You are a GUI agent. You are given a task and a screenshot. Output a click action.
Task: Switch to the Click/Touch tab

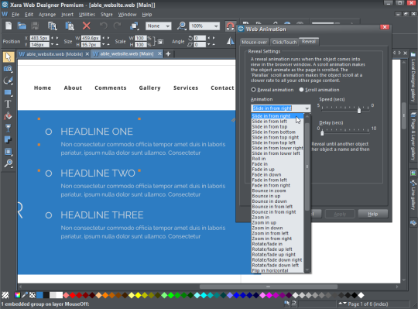(x=284, y=42)
